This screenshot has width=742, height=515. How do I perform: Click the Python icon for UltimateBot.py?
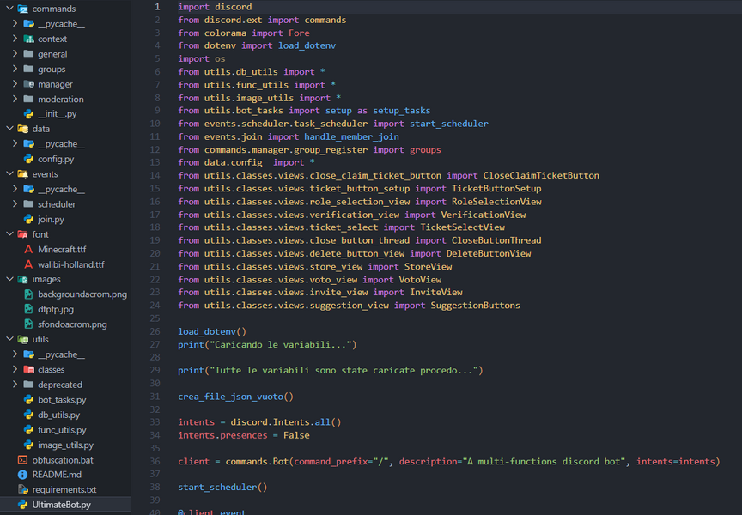pyautogui.click(x=22, y=505)
